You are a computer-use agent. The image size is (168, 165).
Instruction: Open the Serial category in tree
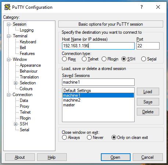(25, 130)
